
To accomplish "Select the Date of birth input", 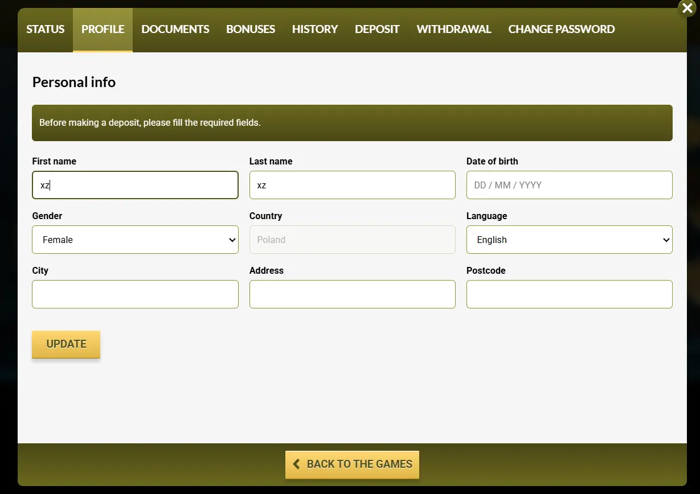I will pyautogui.click(x=570, y=185).
